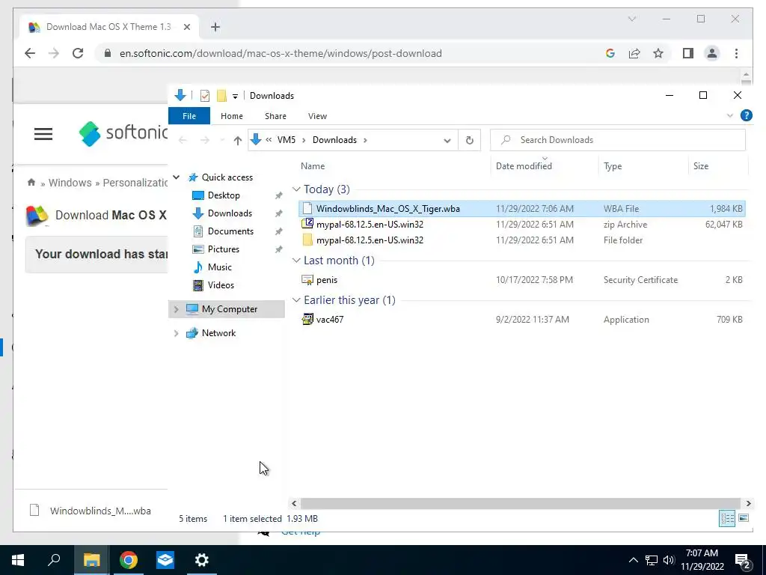Screen dimensions: 766x575
Task: Share this page from Chrome toolbar
Action: (x=634, y=53)
